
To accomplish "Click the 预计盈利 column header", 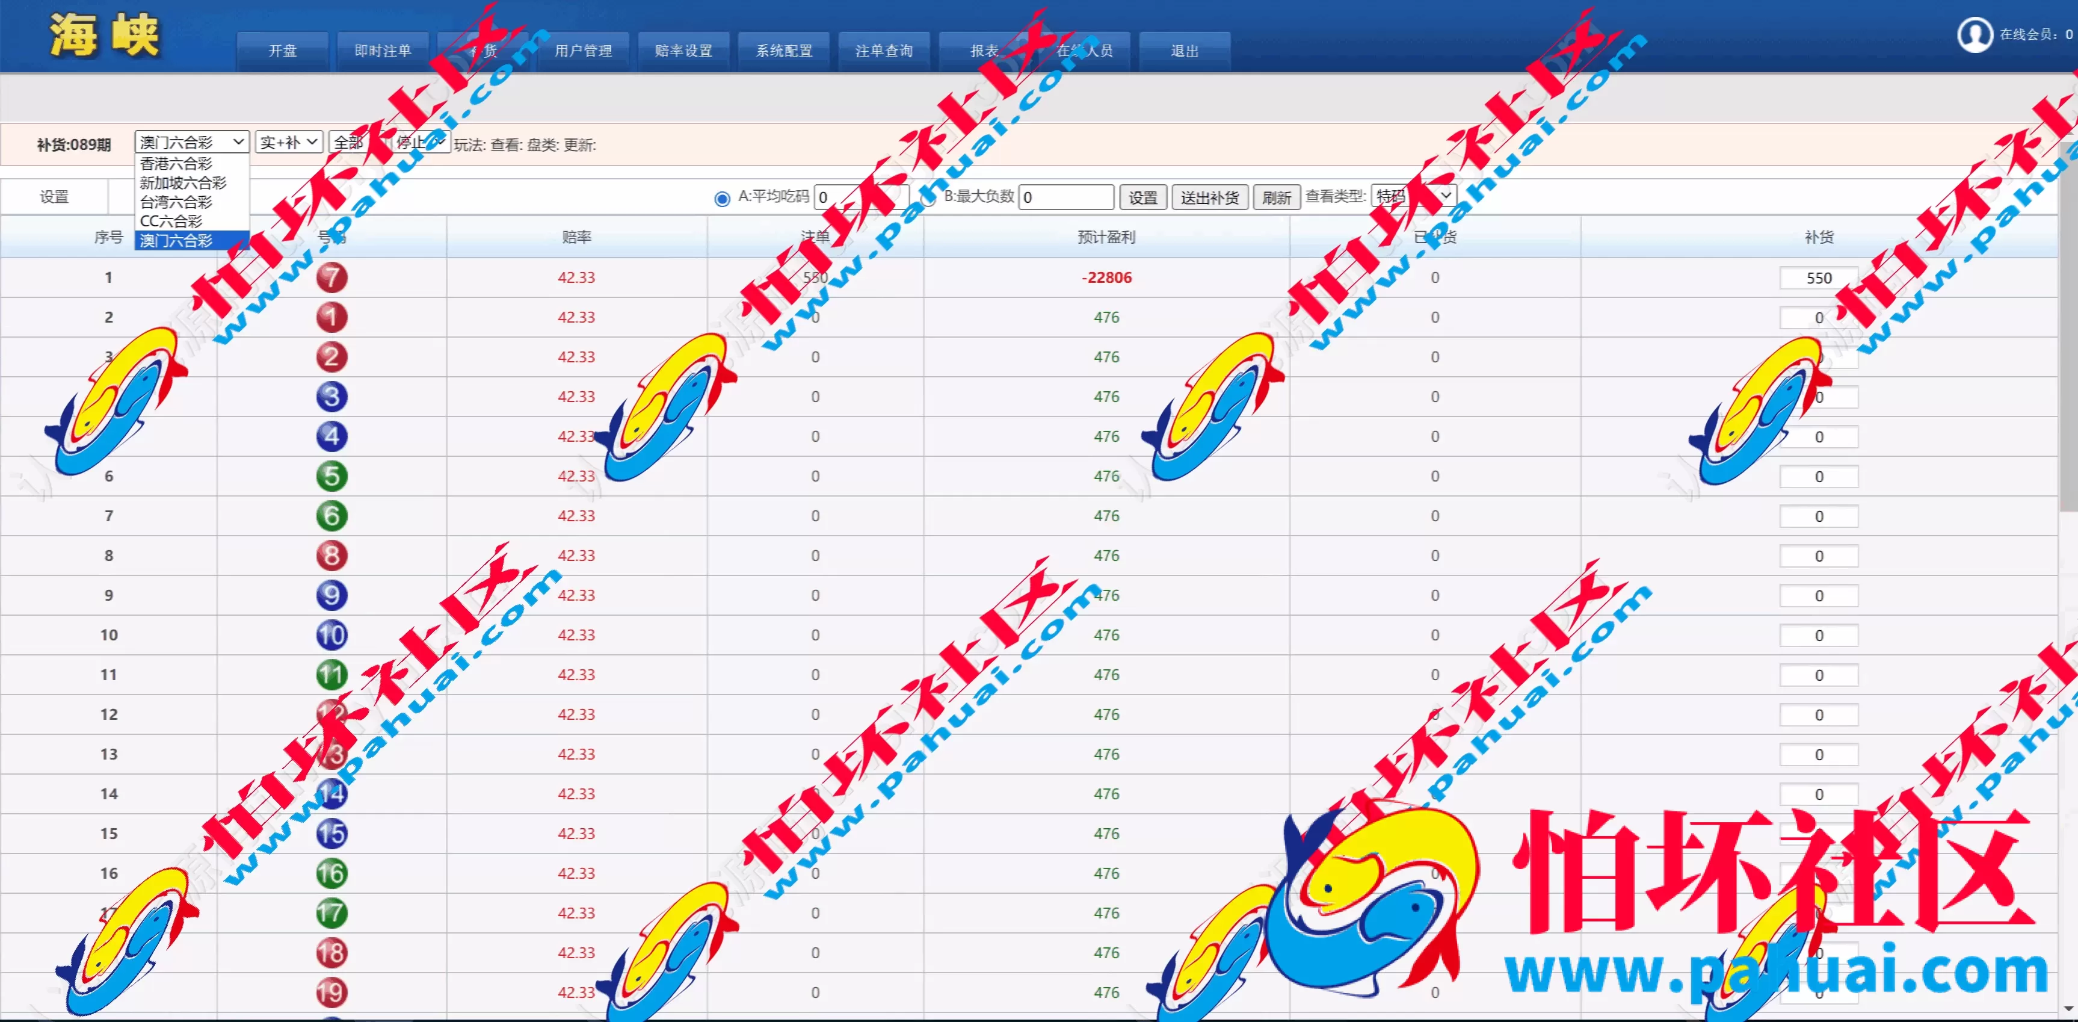I will click(x=1106, y=237).
